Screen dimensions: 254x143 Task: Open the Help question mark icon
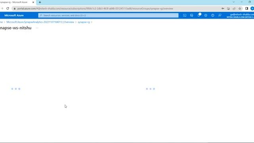tap(213, 15)
